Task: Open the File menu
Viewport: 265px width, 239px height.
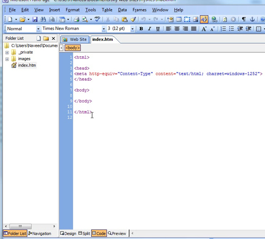Action: pos(12,10)
